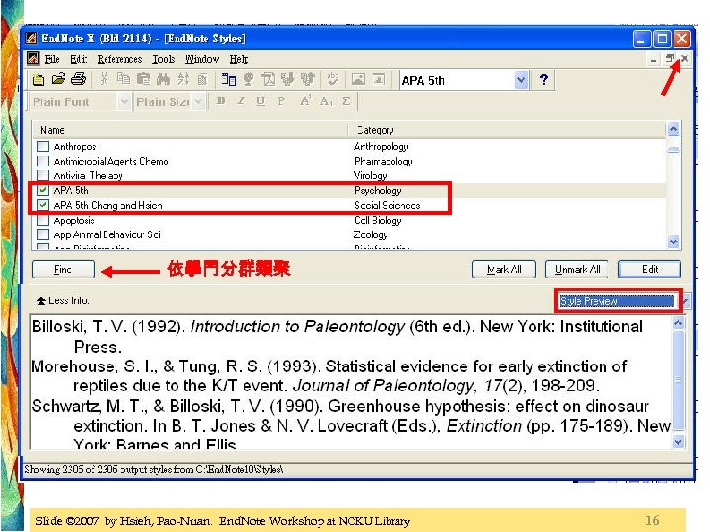Toggle Bold formatting button
The height and width of the screenshot is (532, 710).
coord(221,100)
